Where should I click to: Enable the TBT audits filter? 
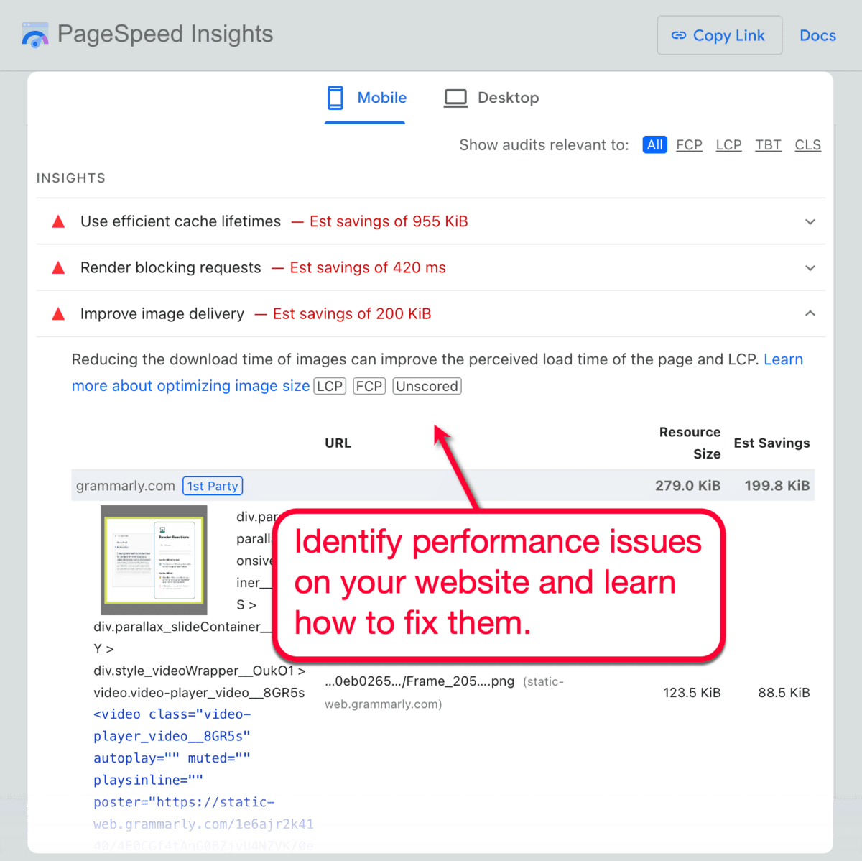pos(768,144)
